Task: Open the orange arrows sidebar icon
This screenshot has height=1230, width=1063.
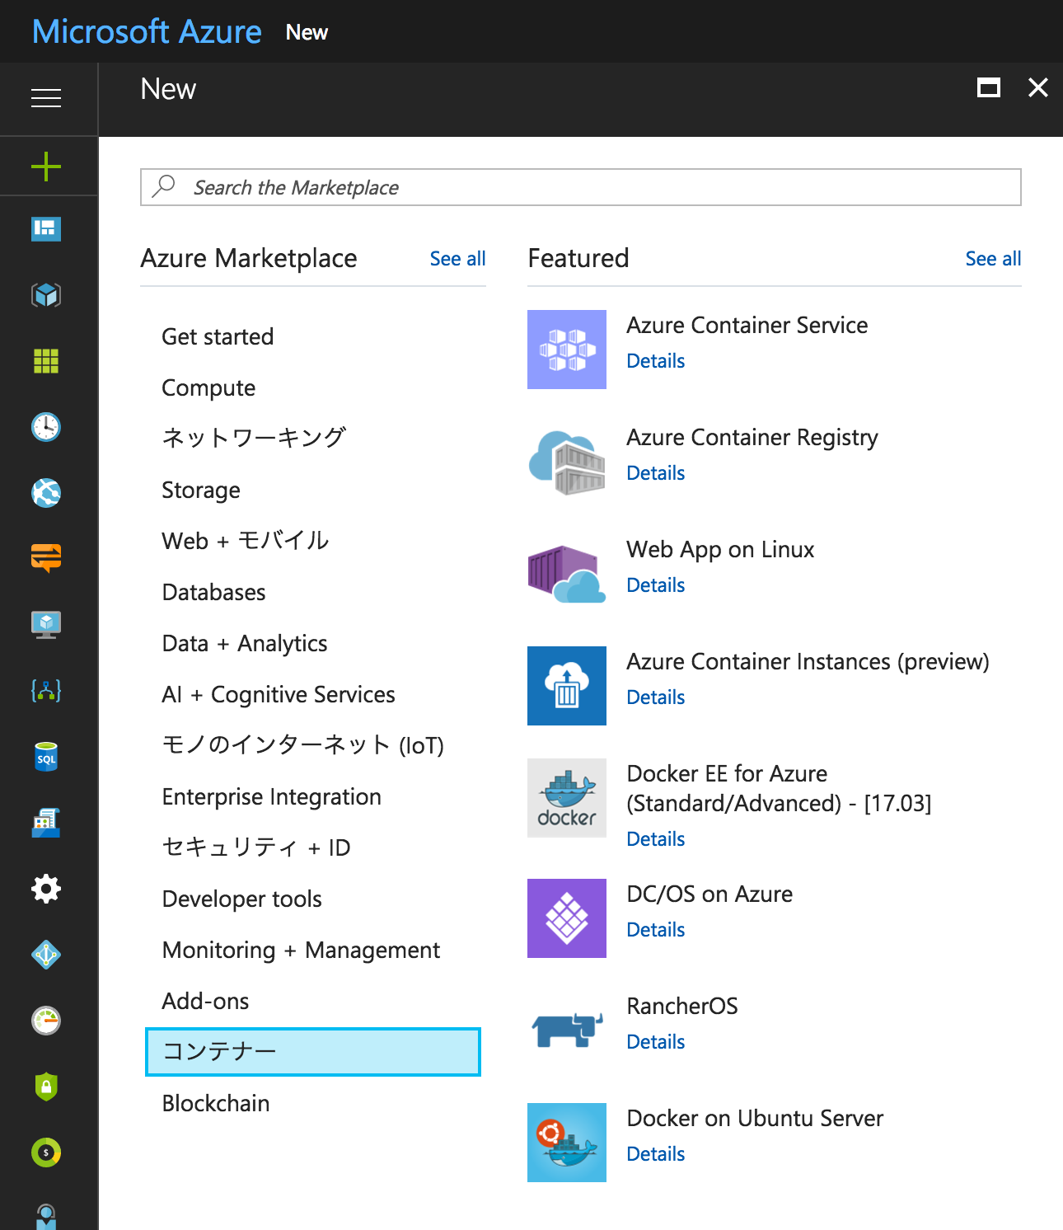Action: pyautogui.click(x=46, y=558)
